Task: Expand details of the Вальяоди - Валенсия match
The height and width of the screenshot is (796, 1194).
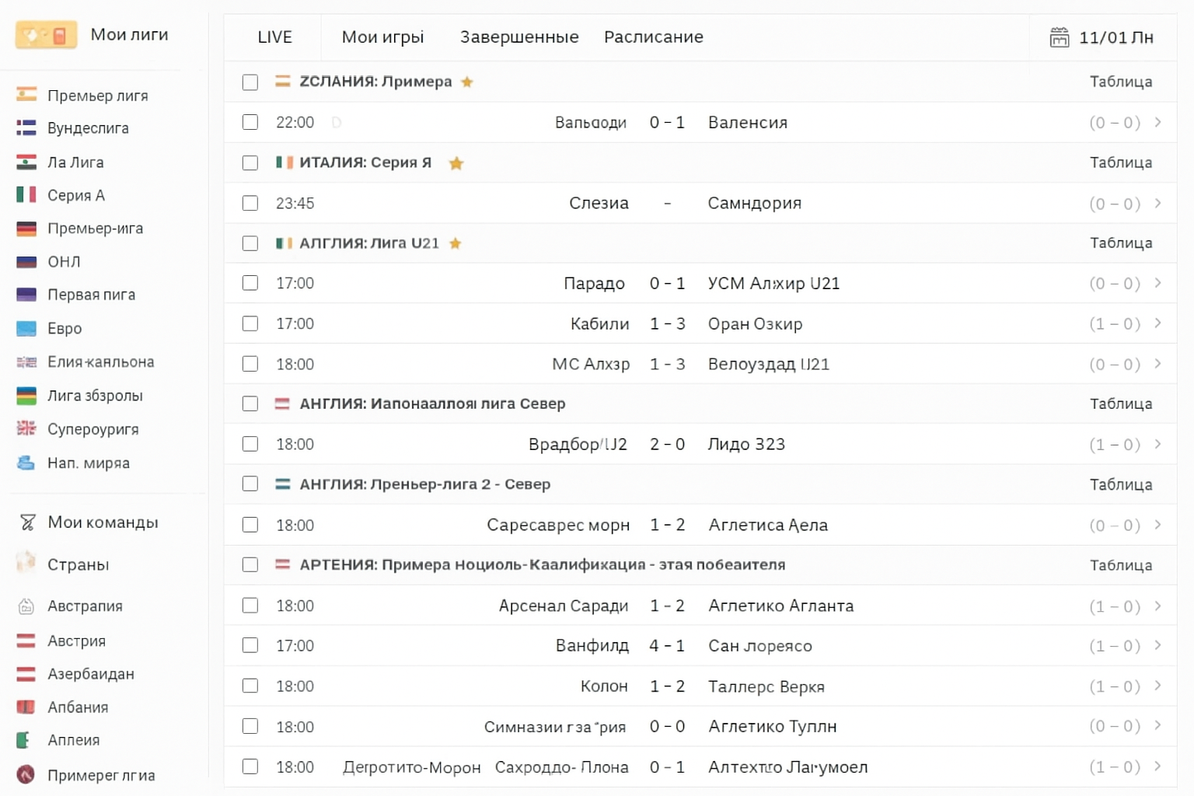Action: [x=1157, y=122]
